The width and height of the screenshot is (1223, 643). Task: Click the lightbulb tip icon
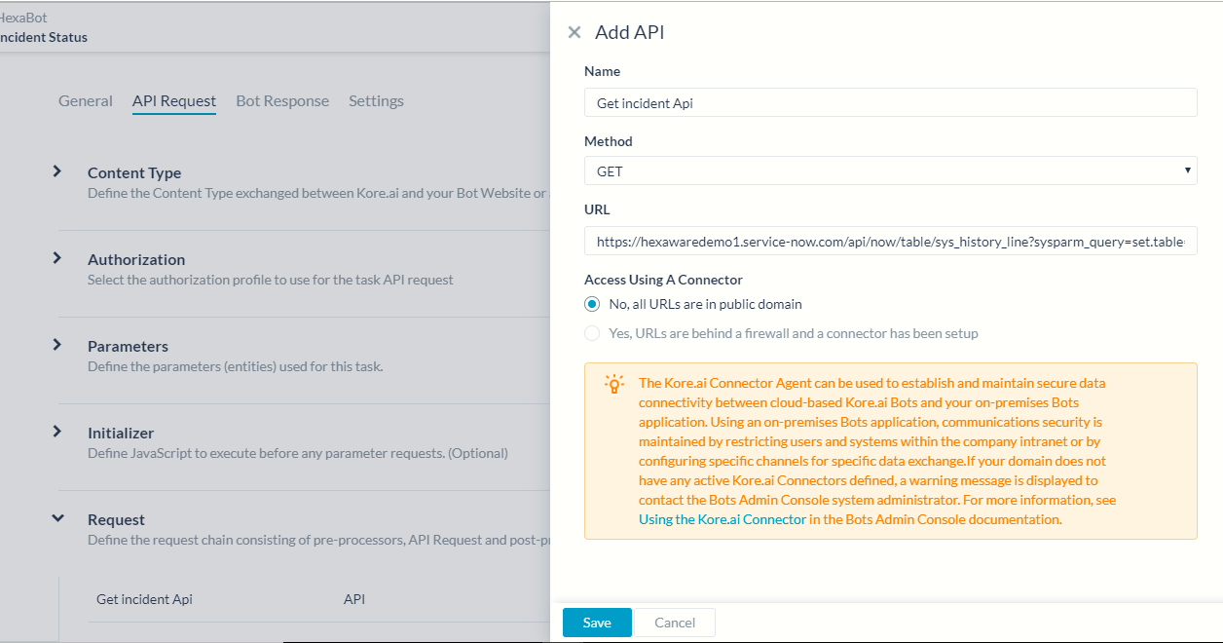click(614, 384)
